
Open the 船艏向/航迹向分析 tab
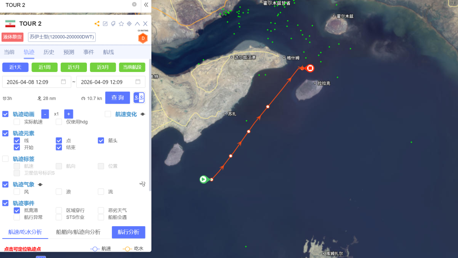pyautogui.click(x=78, y=232)
